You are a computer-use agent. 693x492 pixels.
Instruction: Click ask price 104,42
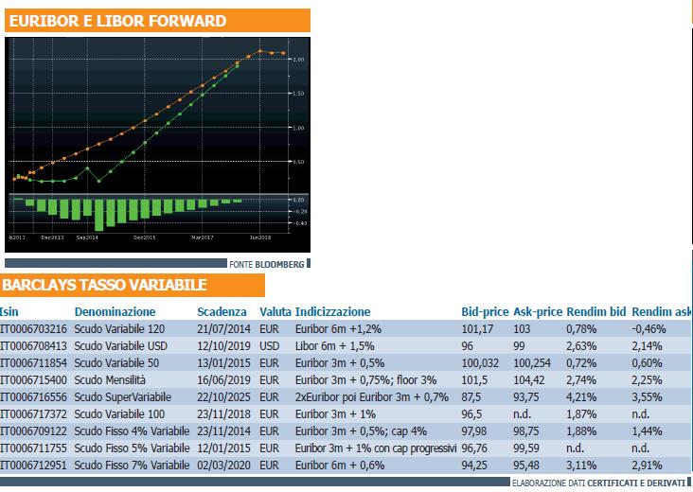coord(529,379)
